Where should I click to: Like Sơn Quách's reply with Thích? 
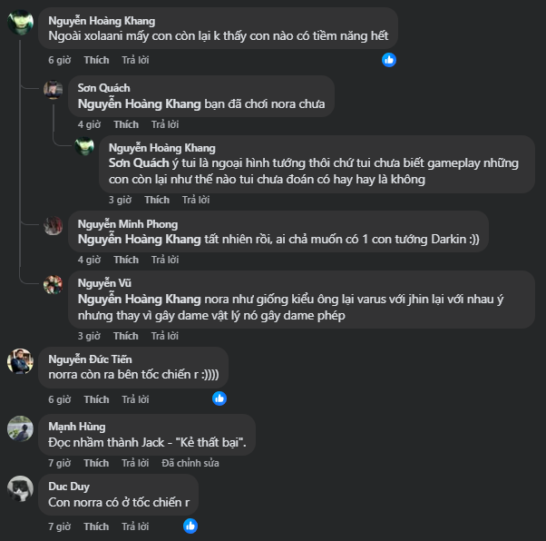126,124
